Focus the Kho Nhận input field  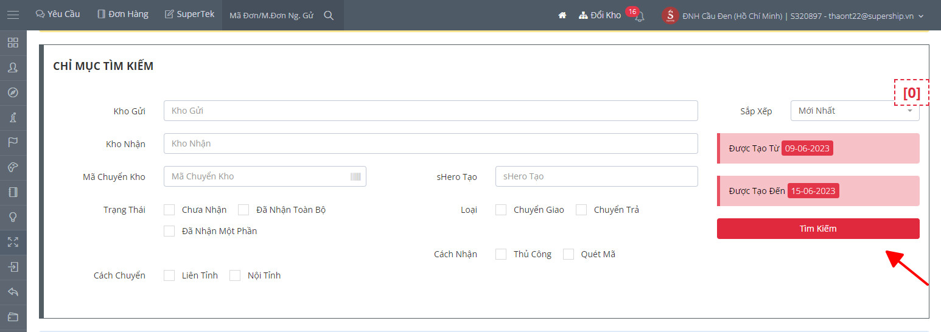(431, 144)
